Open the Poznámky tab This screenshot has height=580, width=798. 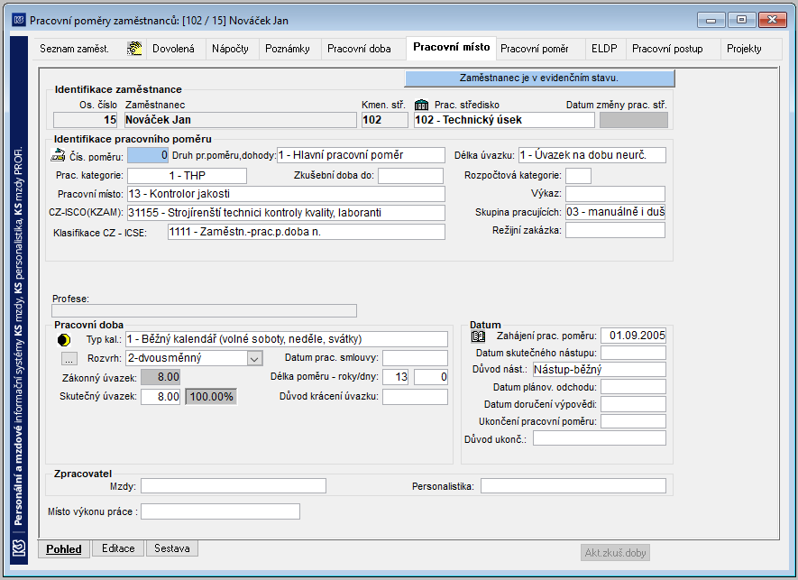(288, 49)
